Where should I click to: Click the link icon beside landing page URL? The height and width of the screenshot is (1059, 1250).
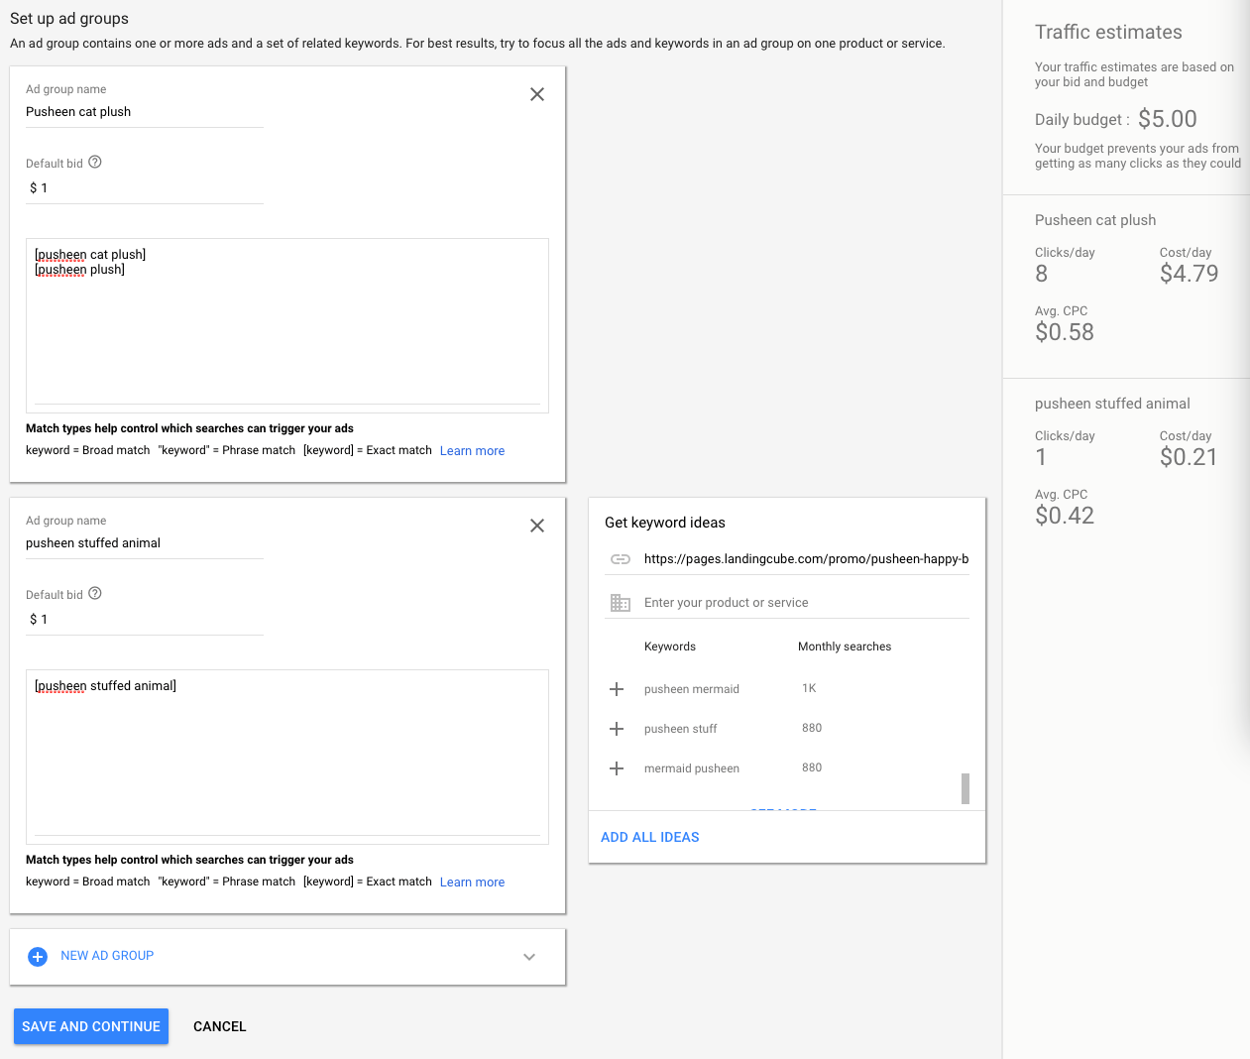coord(621,559)
